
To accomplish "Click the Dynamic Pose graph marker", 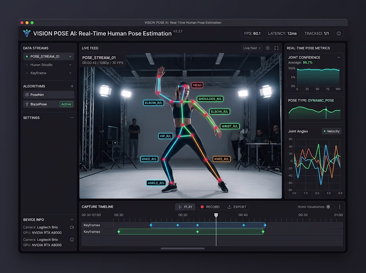I will click(326, 109).
